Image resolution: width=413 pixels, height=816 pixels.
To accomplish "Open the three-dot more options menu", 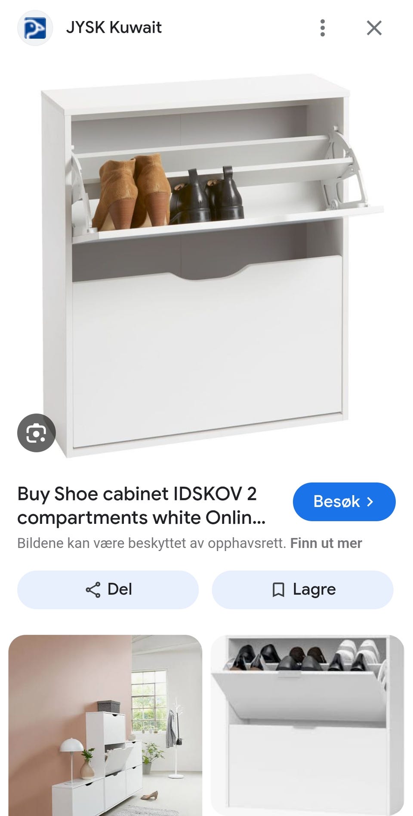I will (322, 28).
